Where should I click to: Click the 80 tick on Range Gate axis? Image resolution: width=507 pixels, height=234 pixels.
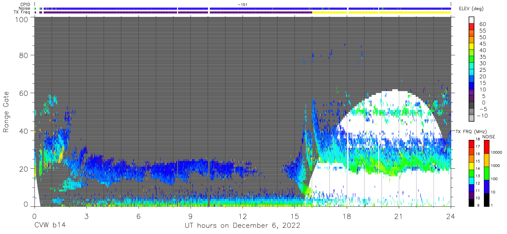pos(24,55)
